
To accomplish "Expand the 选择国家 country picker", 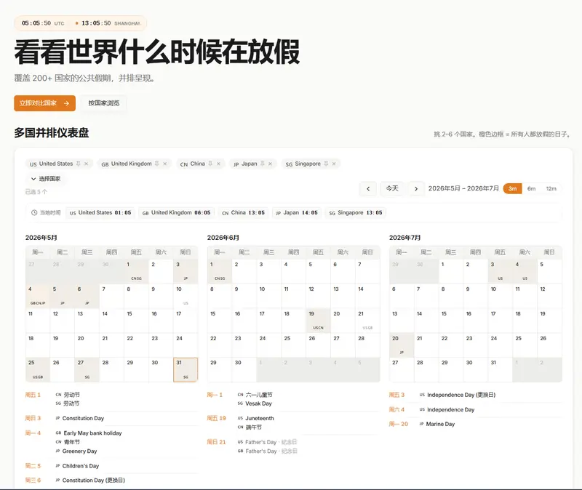I will [45, 179].
